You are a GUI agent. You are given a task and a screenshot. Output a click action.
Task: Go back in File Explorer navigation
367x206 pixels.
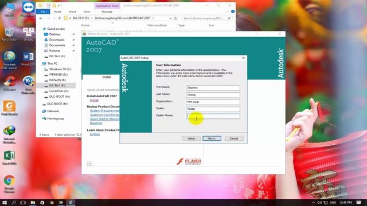pos(41,18)
